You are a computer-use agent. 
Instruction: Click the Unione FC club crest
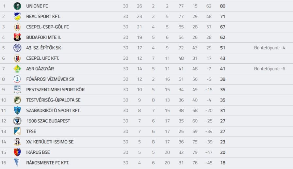(x=17, y=6)
